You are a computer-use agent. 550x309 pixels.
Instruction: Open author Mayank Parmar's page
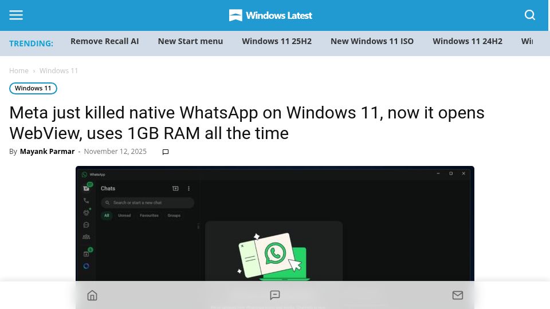47,151
